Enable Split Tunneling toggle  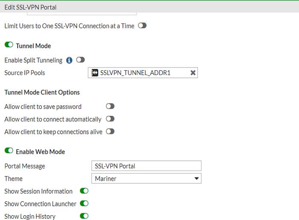(80, 60)
